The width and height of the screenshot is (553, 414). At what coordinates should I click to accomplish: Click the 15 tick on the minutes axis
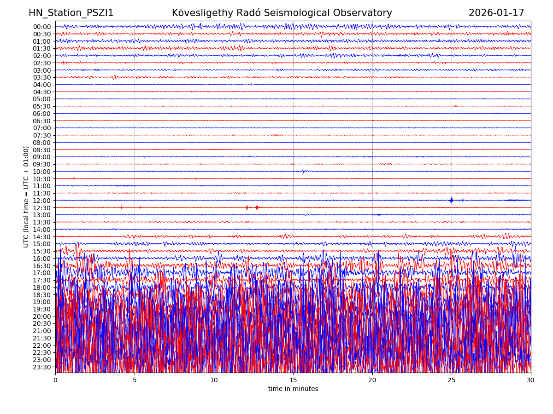(293, 380)
